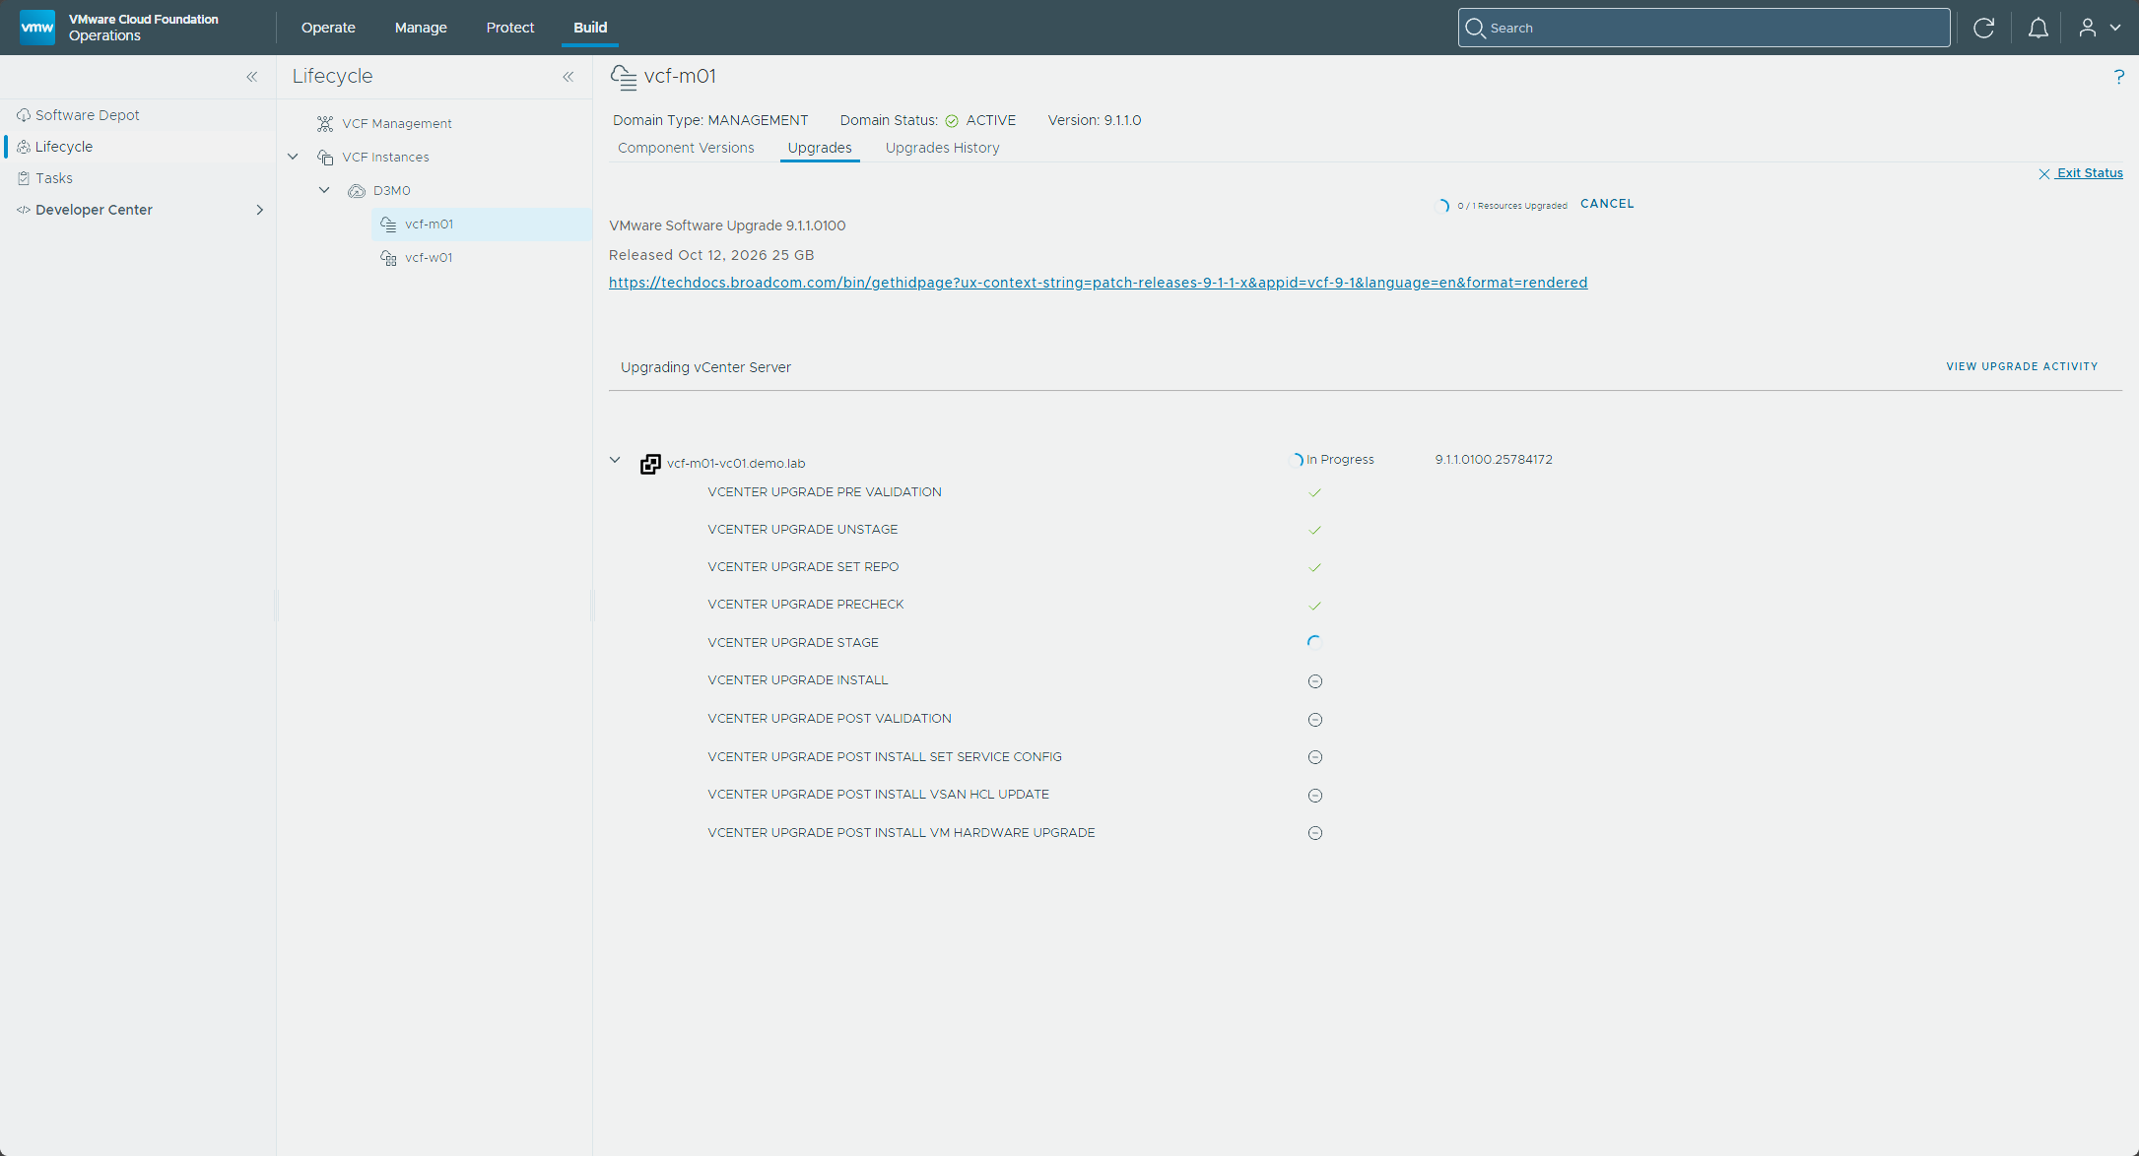Click the PRE VALIDATION completed checkmark

tap(1314, 492)
